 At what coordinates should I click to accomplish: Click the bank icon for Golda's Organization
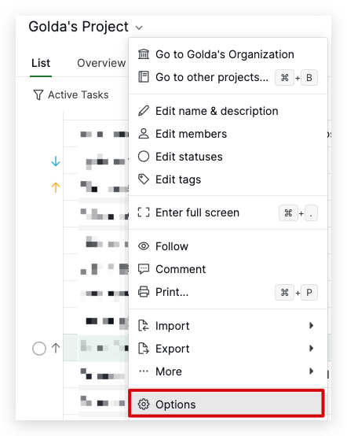[x=144, y=54]
